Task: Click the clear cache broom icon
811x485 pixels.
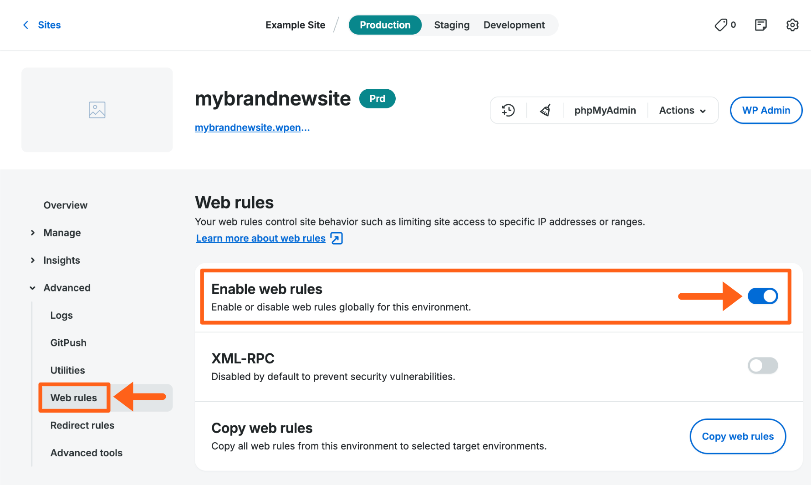Action: click(545, 110)
